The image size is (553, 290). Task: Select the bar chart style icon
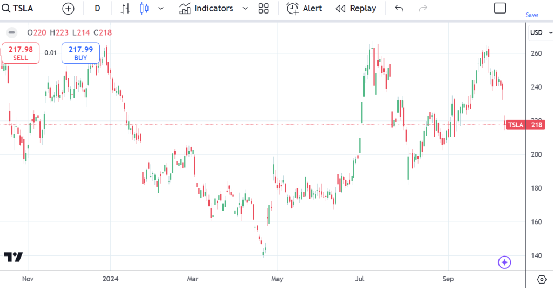(x=125, y=9)
